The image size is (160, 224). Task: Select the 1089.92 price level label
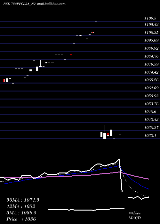(151, 48)
